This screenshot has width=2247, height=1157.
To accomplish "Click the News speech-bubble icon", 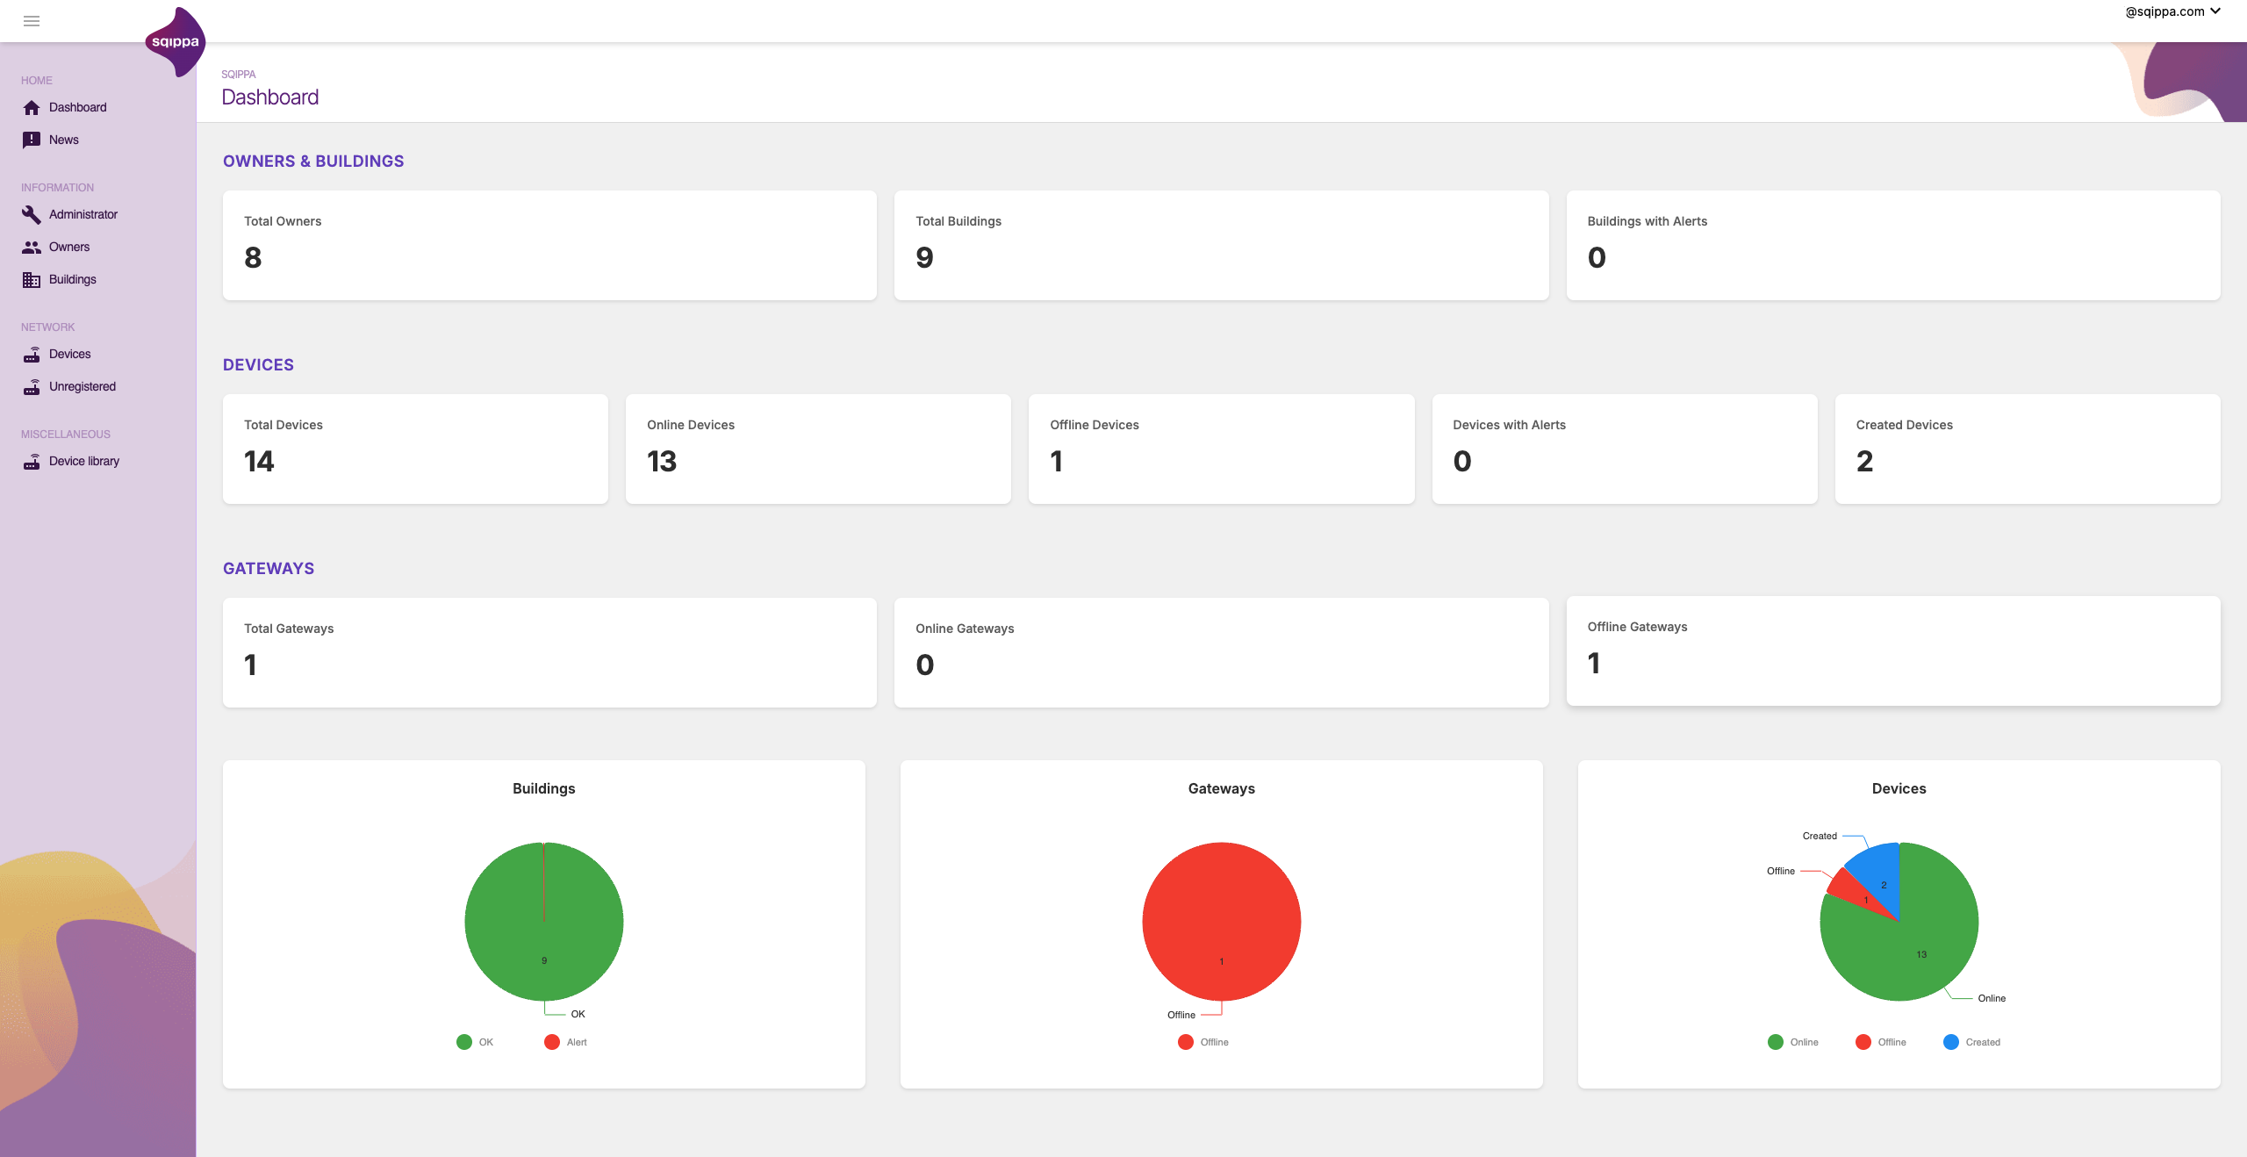I will tap(32, 140).
